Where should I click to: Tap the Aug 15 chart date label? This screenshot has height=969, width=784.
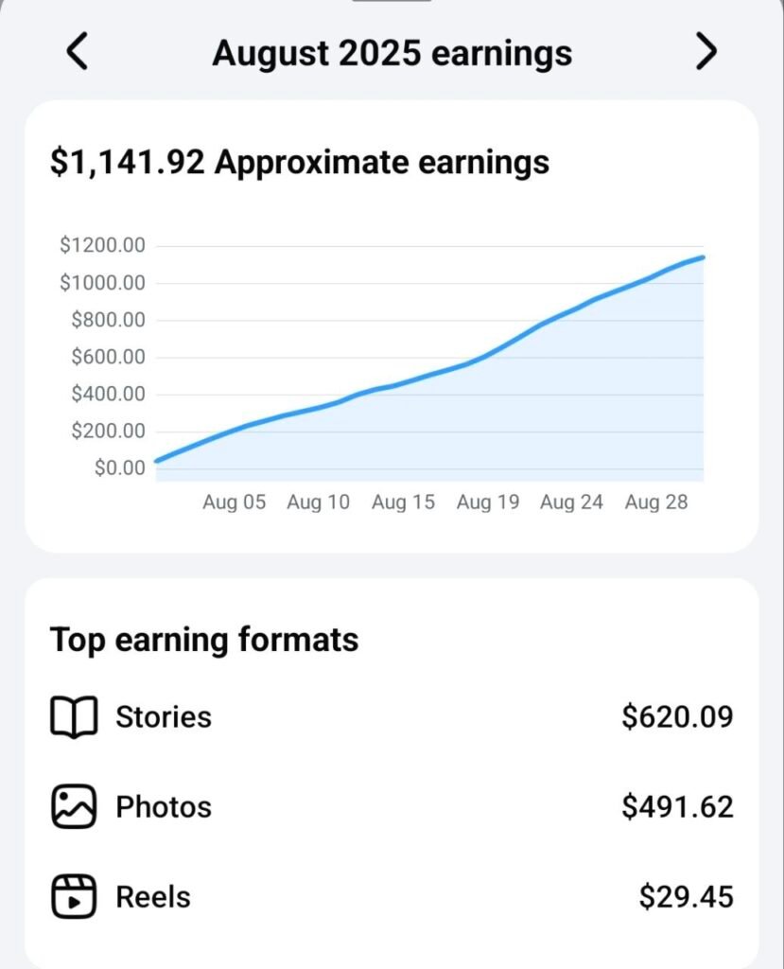[403, 502]
